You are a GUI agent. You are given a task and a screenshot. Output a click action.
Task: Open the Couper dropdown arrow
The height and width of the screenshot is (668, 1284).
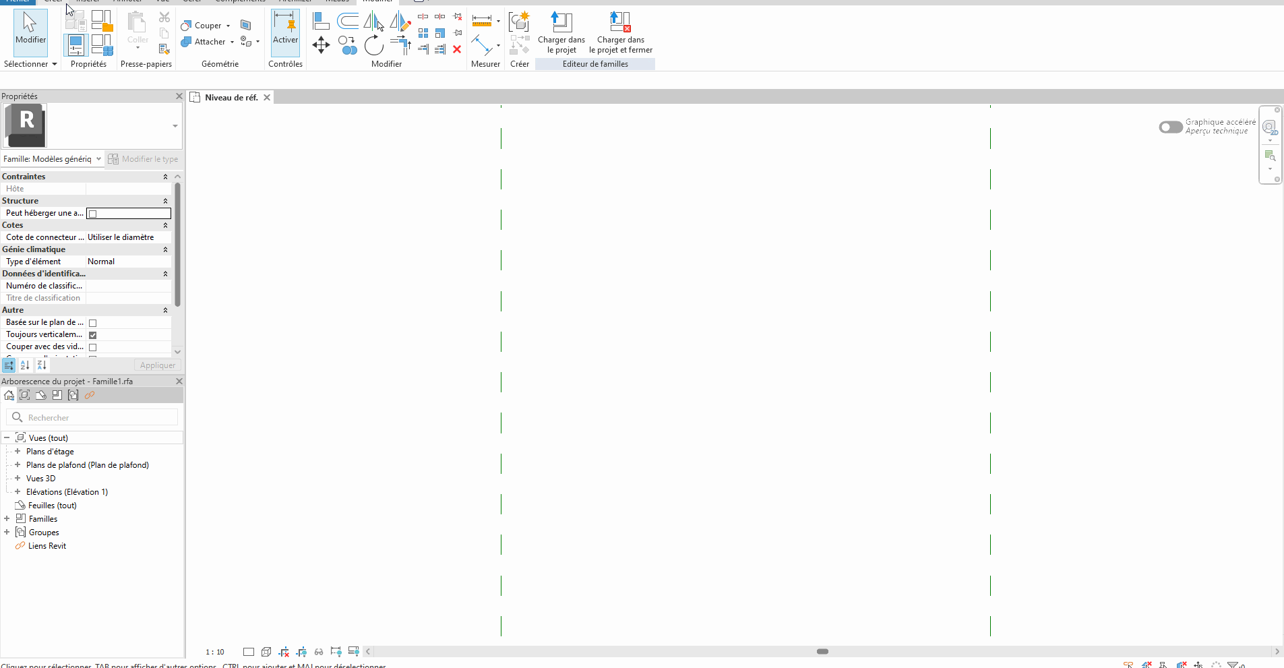(228, 26)
